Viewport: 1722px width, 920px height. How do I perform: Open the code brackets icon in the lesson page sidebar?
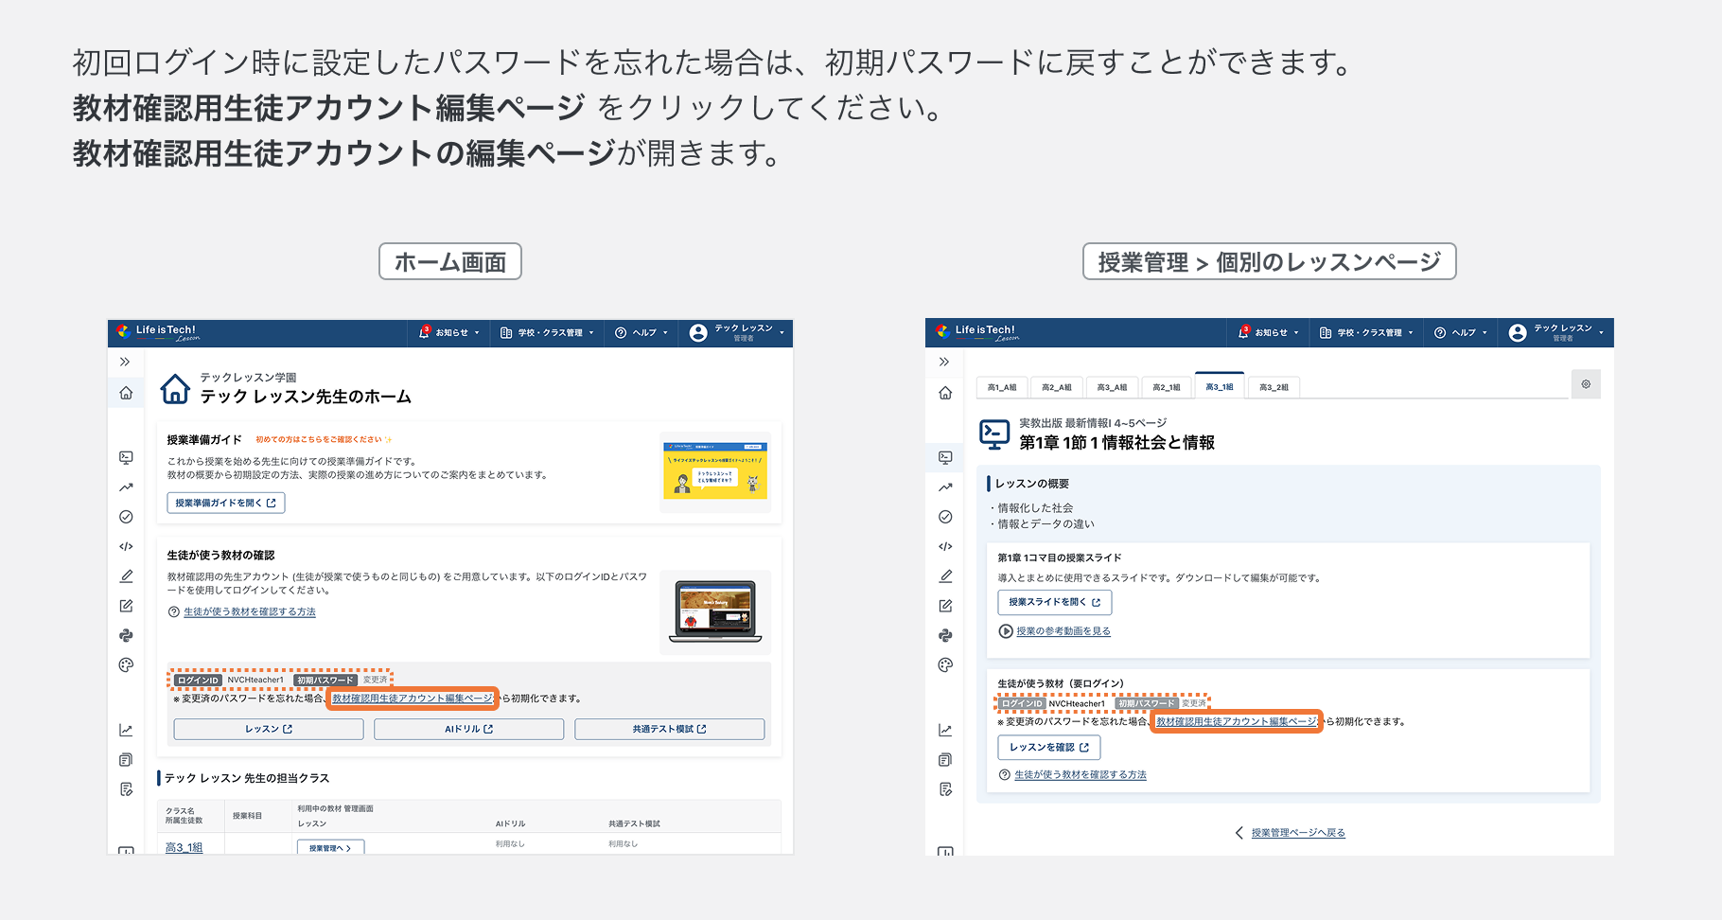[x=945, y=546]
